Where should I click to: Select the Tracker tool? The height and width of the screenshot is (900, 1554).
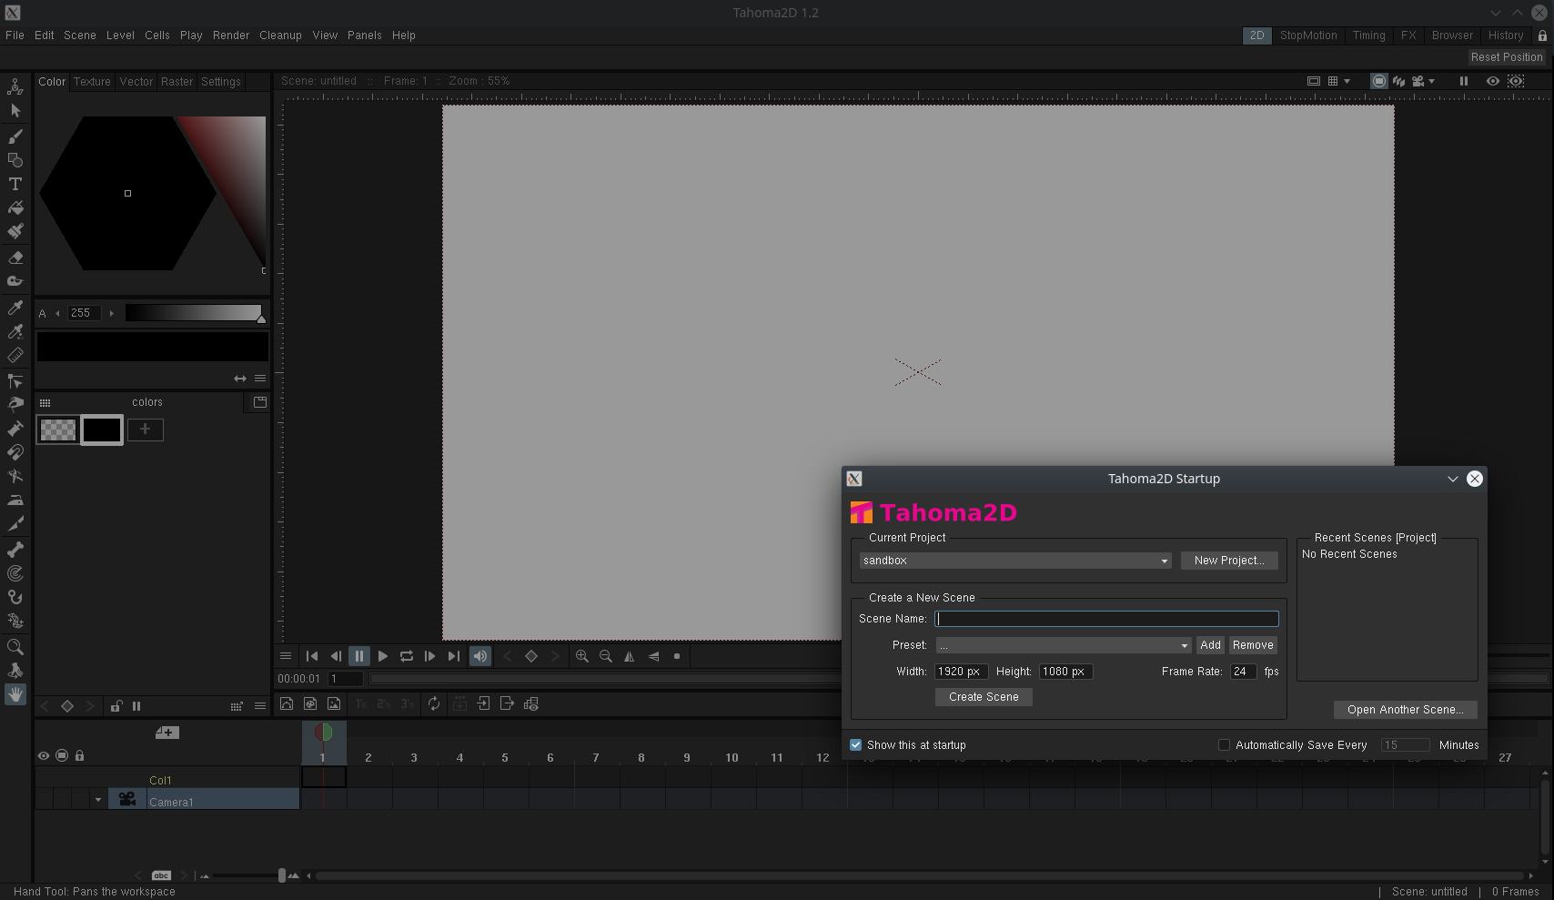tap(15, 573)
